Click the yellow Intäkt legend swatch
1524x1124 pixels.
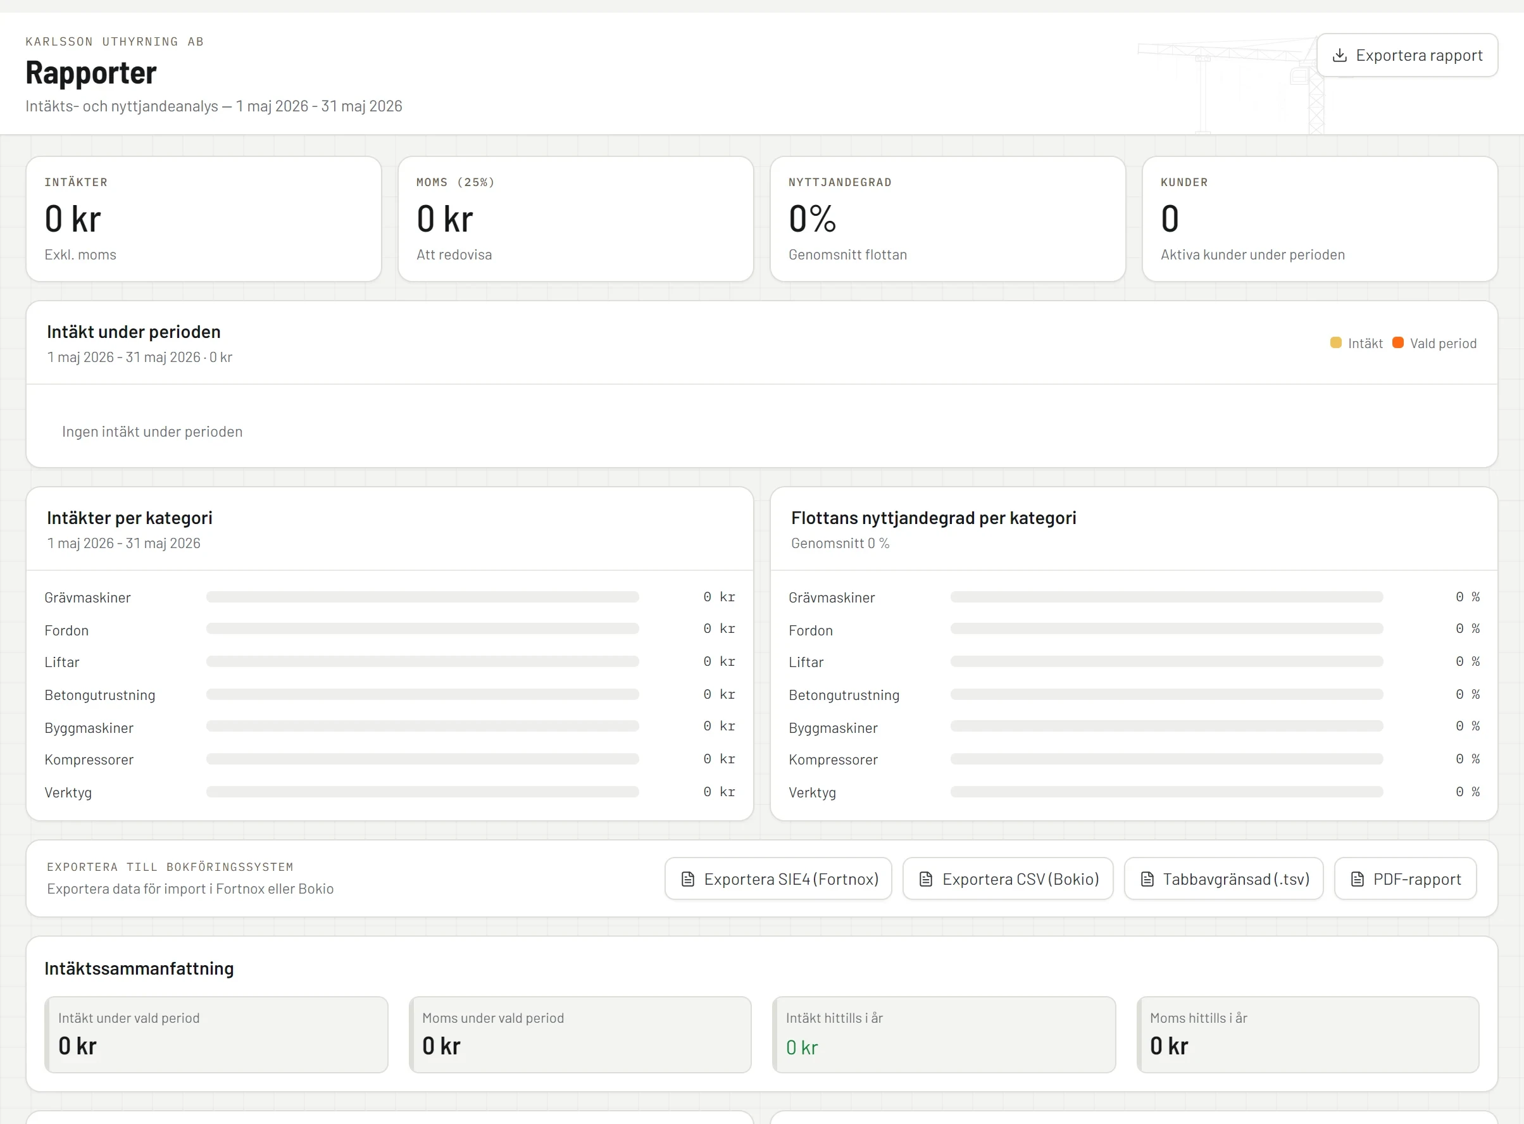(1335, 343)
